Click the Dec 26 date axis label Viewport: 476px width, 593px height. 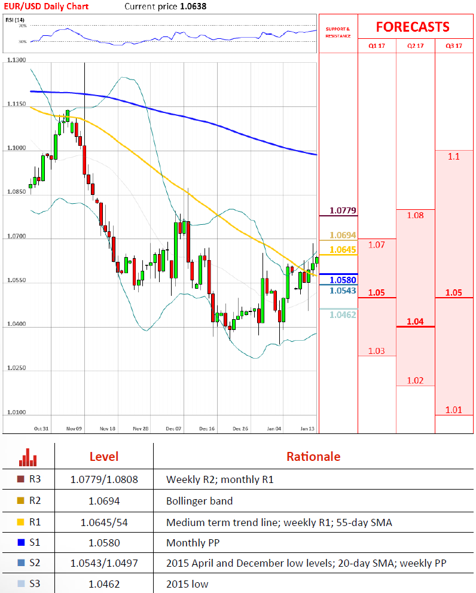pos(240,429)
